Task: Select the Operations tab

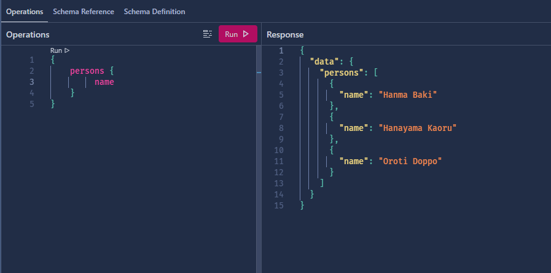Action: click(25, 12)
